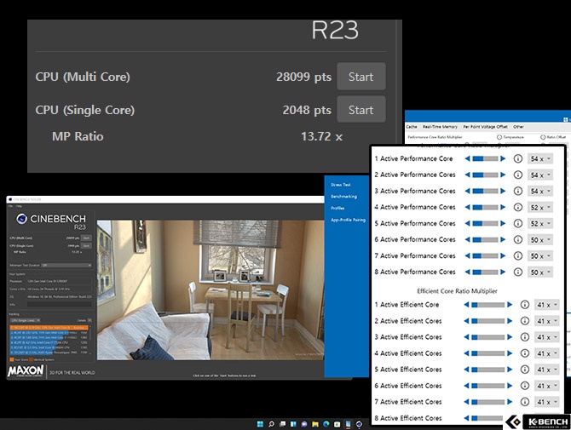Decrease 5 Active Efficient Cores ratio with left arrow
This screenshot has width=571, height=430.
[x=466, y=370]
